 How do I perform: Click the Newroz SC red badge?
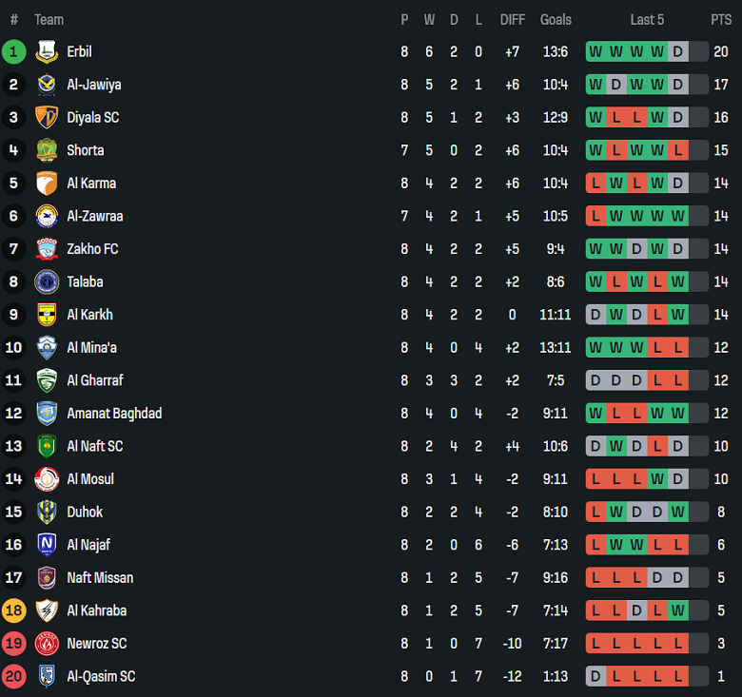coord(47,644)
